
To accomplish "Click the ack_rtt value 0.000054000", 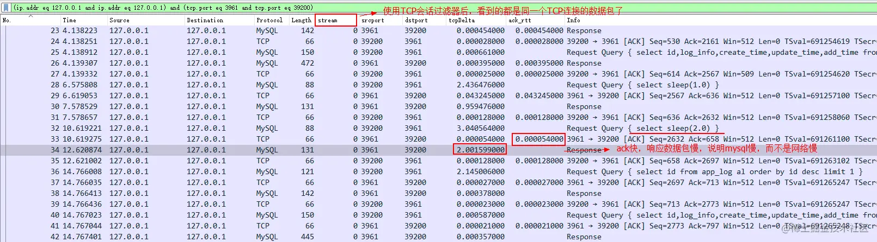I will tap(539, 139).
